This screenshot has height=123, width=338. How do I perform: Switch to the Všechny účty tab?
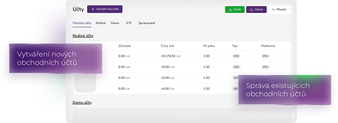coord(82,23)
